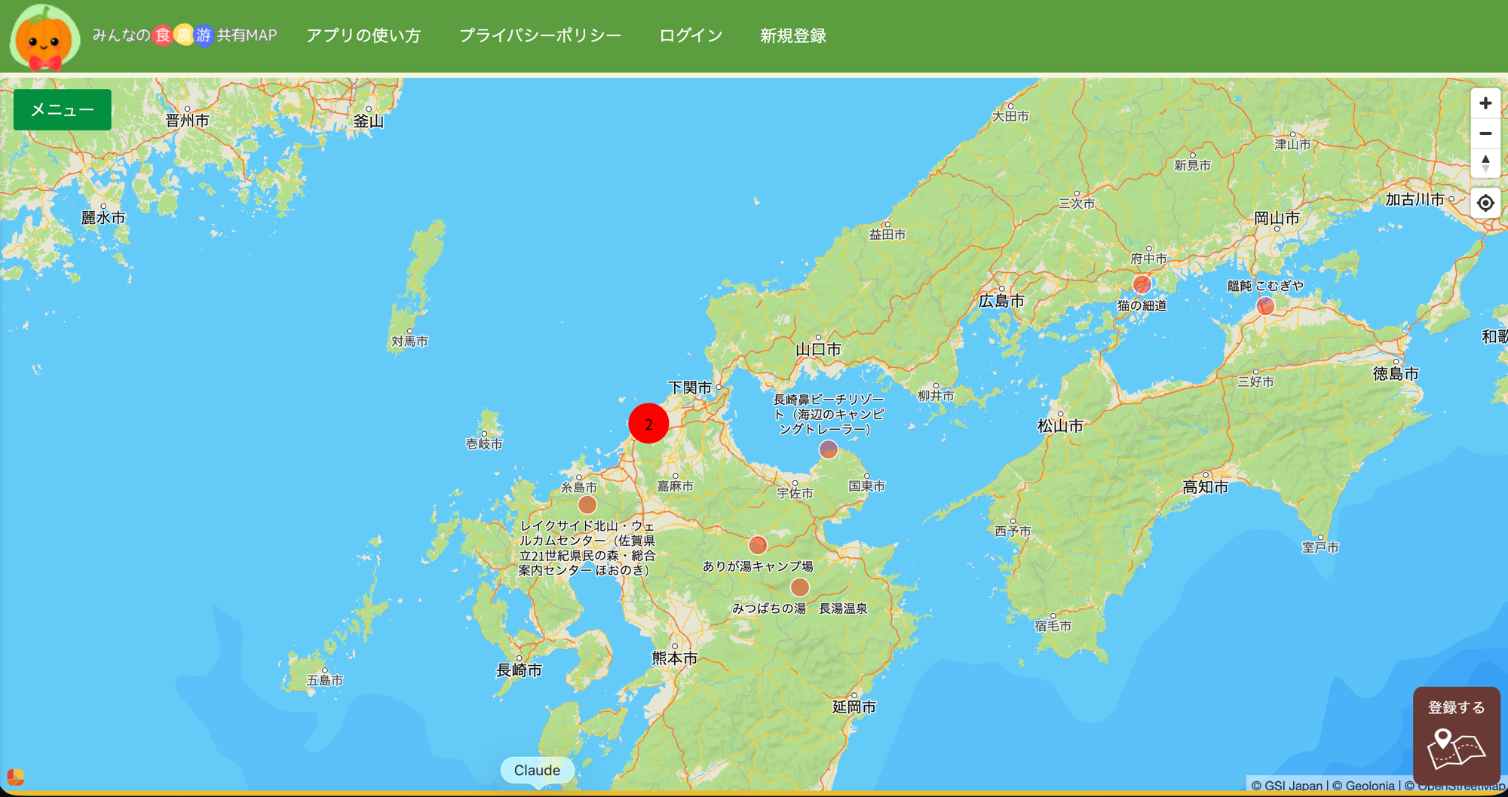
Task: Click the 麗水市 label
Action: click(x=103, y=218)
